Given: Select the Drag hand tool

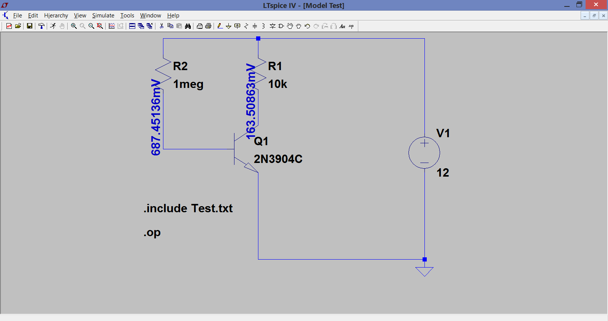Looking at the screenshot, I should 299,26.
